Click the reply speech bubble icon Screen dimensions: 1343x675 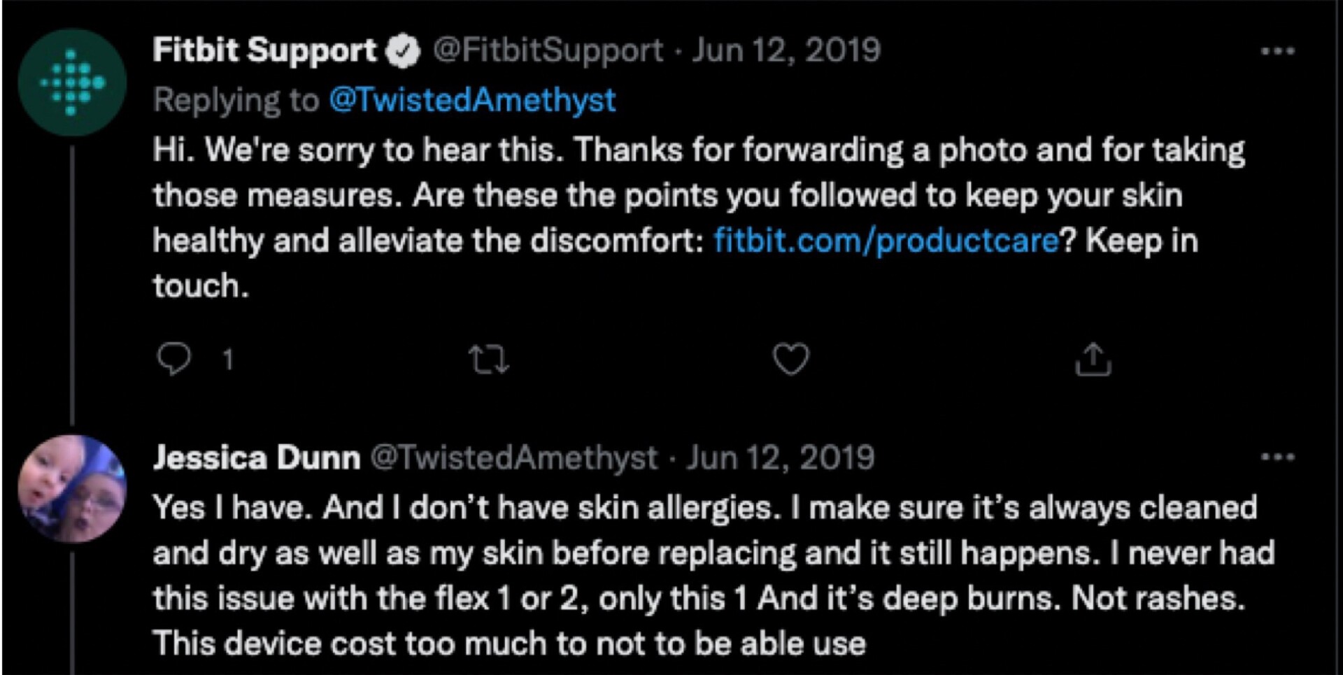[x=173, y=359]
